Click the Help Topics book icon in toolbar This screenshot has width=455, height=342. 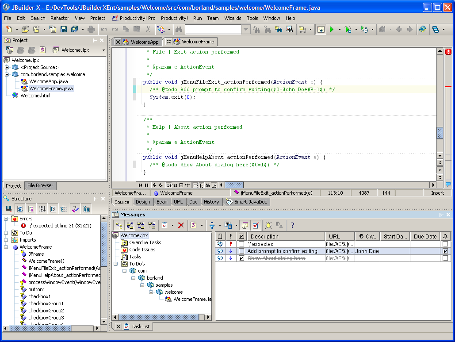click(x=423, y=29)
